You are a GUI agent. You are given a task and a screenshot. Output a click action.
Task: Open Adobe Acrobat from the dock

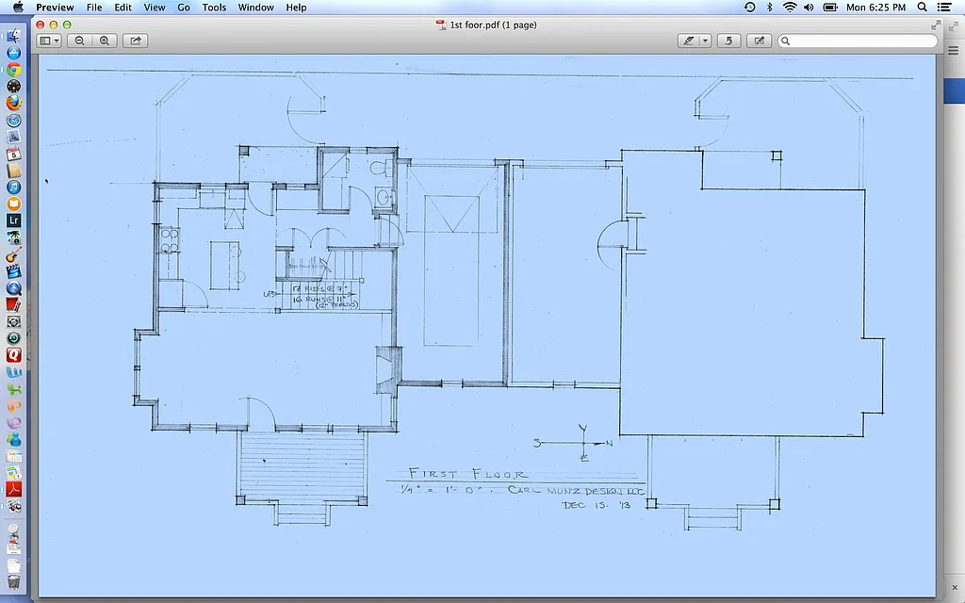point(14,489)
